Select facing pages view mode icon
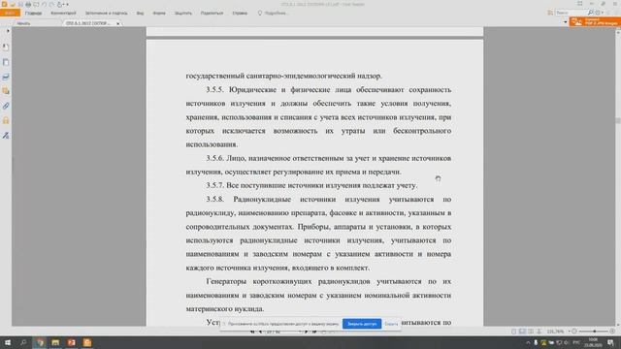This screenshot has width=621, height=349. 531,332
